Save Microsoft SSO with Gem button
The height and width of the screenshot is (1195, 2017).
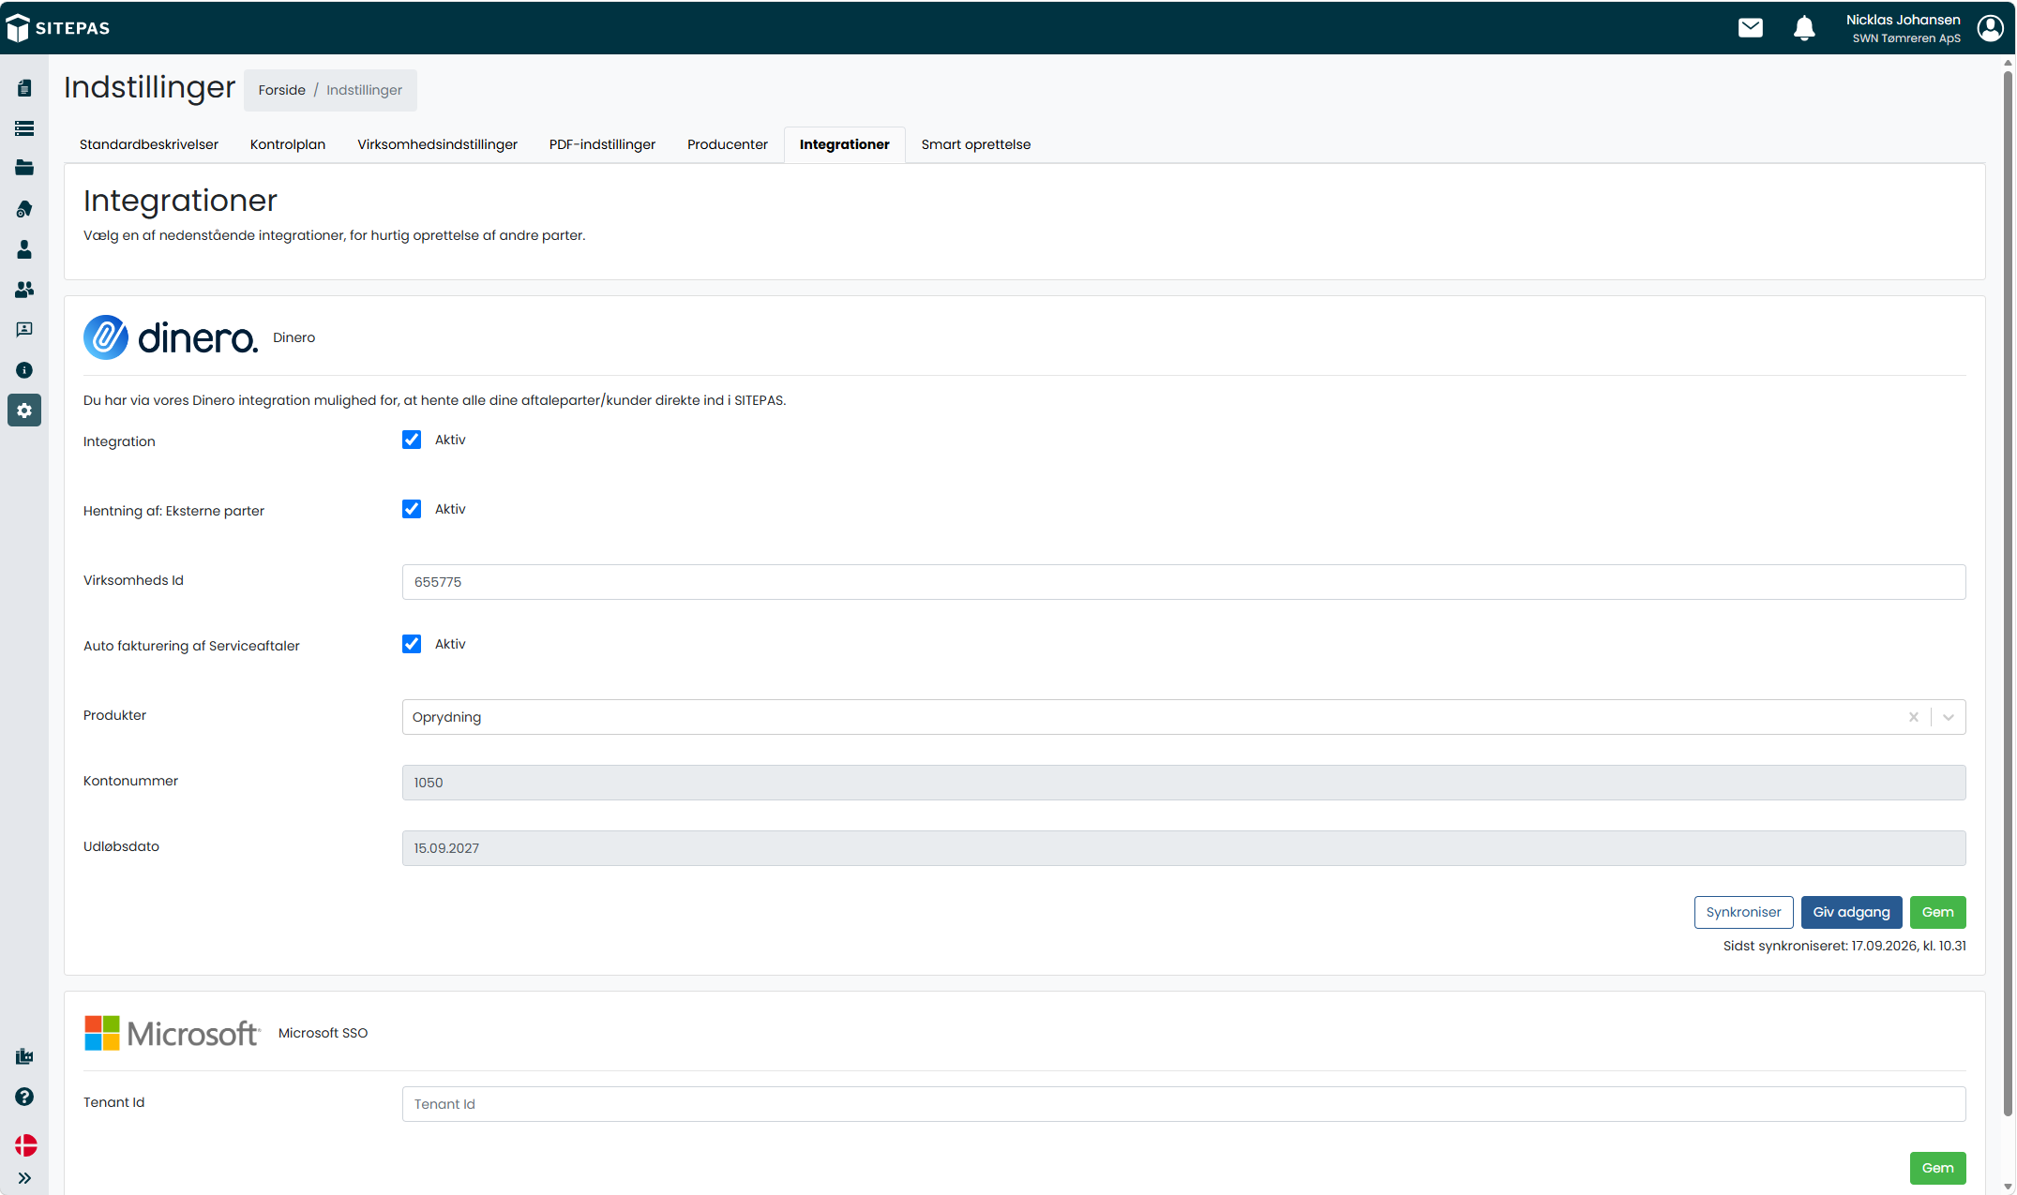1937,1168
